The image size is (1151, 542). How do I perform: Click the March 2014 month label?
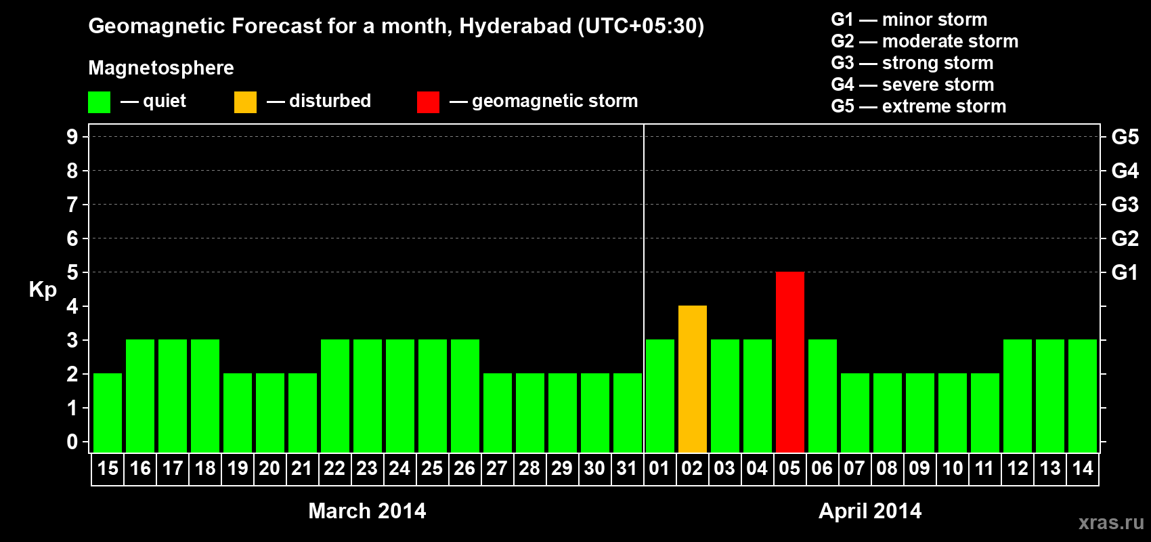click(367, 511)
